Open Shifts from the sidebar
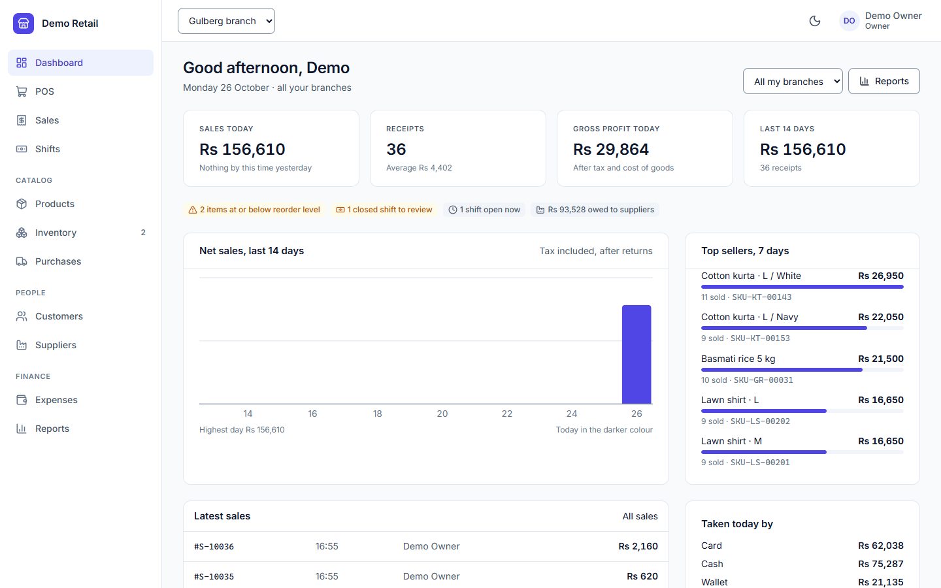This screenshot has width=941, height=588. tap(80, 149)
